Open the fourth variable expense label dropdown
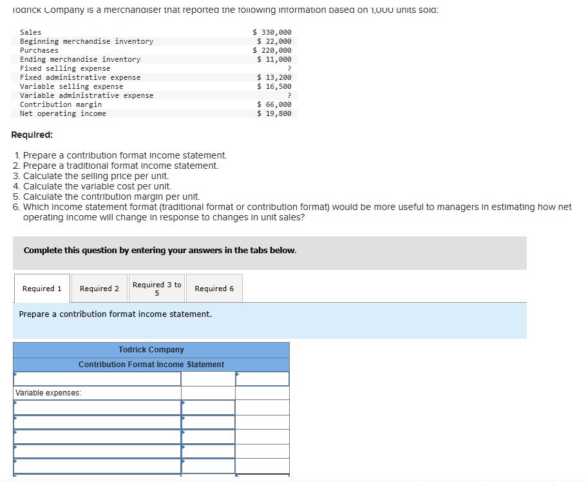 point(15,448)
